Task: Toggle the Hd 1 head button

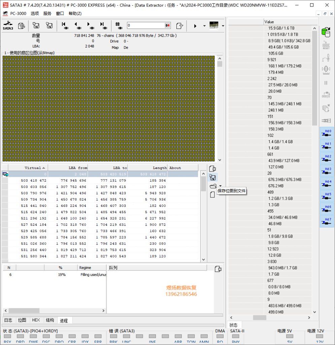Action: point(327,146)
